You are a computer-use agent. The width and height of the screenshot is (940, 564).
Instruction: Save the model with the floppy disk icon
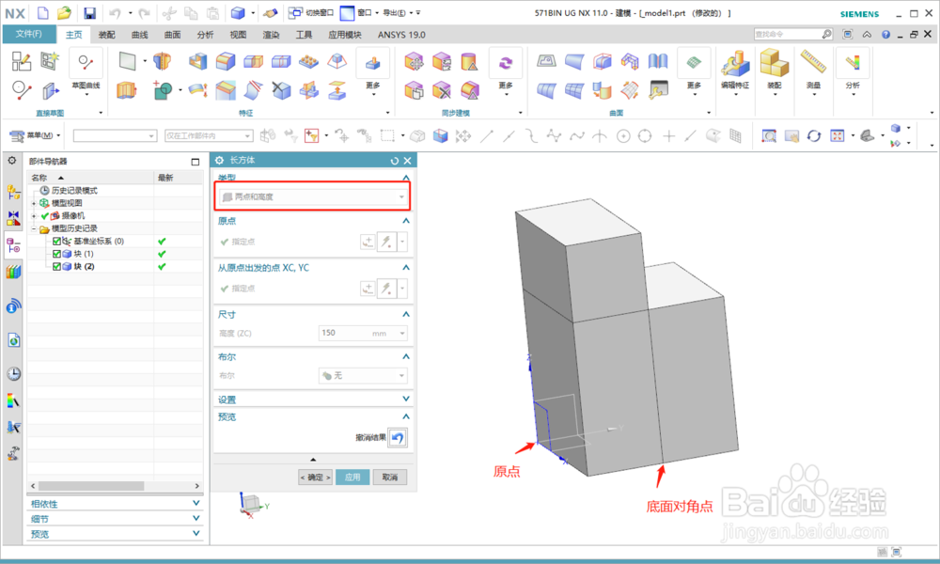tap(89, 12)
